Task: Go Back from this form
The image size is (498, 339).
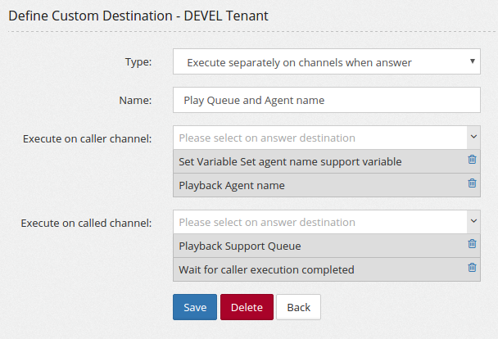Action: tap(298, 307)
